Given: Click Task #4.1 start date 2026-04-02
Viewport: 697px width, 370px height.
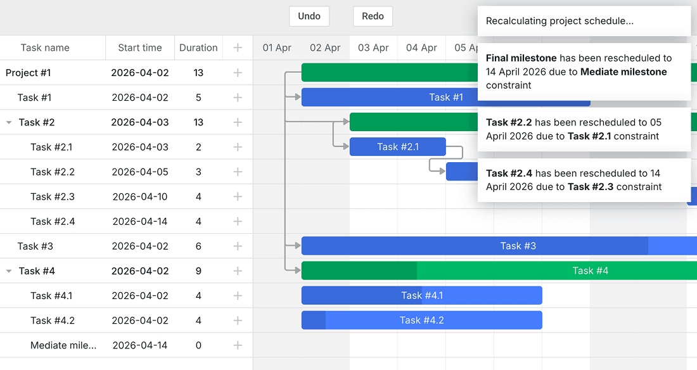Looking at the screenshot, I should click(140, 296).
